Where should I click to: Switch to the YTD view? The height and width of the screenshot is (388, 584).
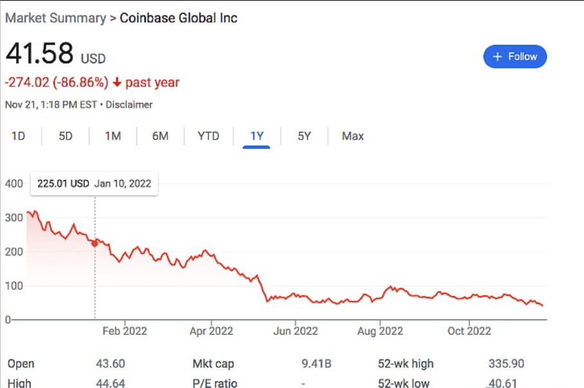tap(208, 136)
